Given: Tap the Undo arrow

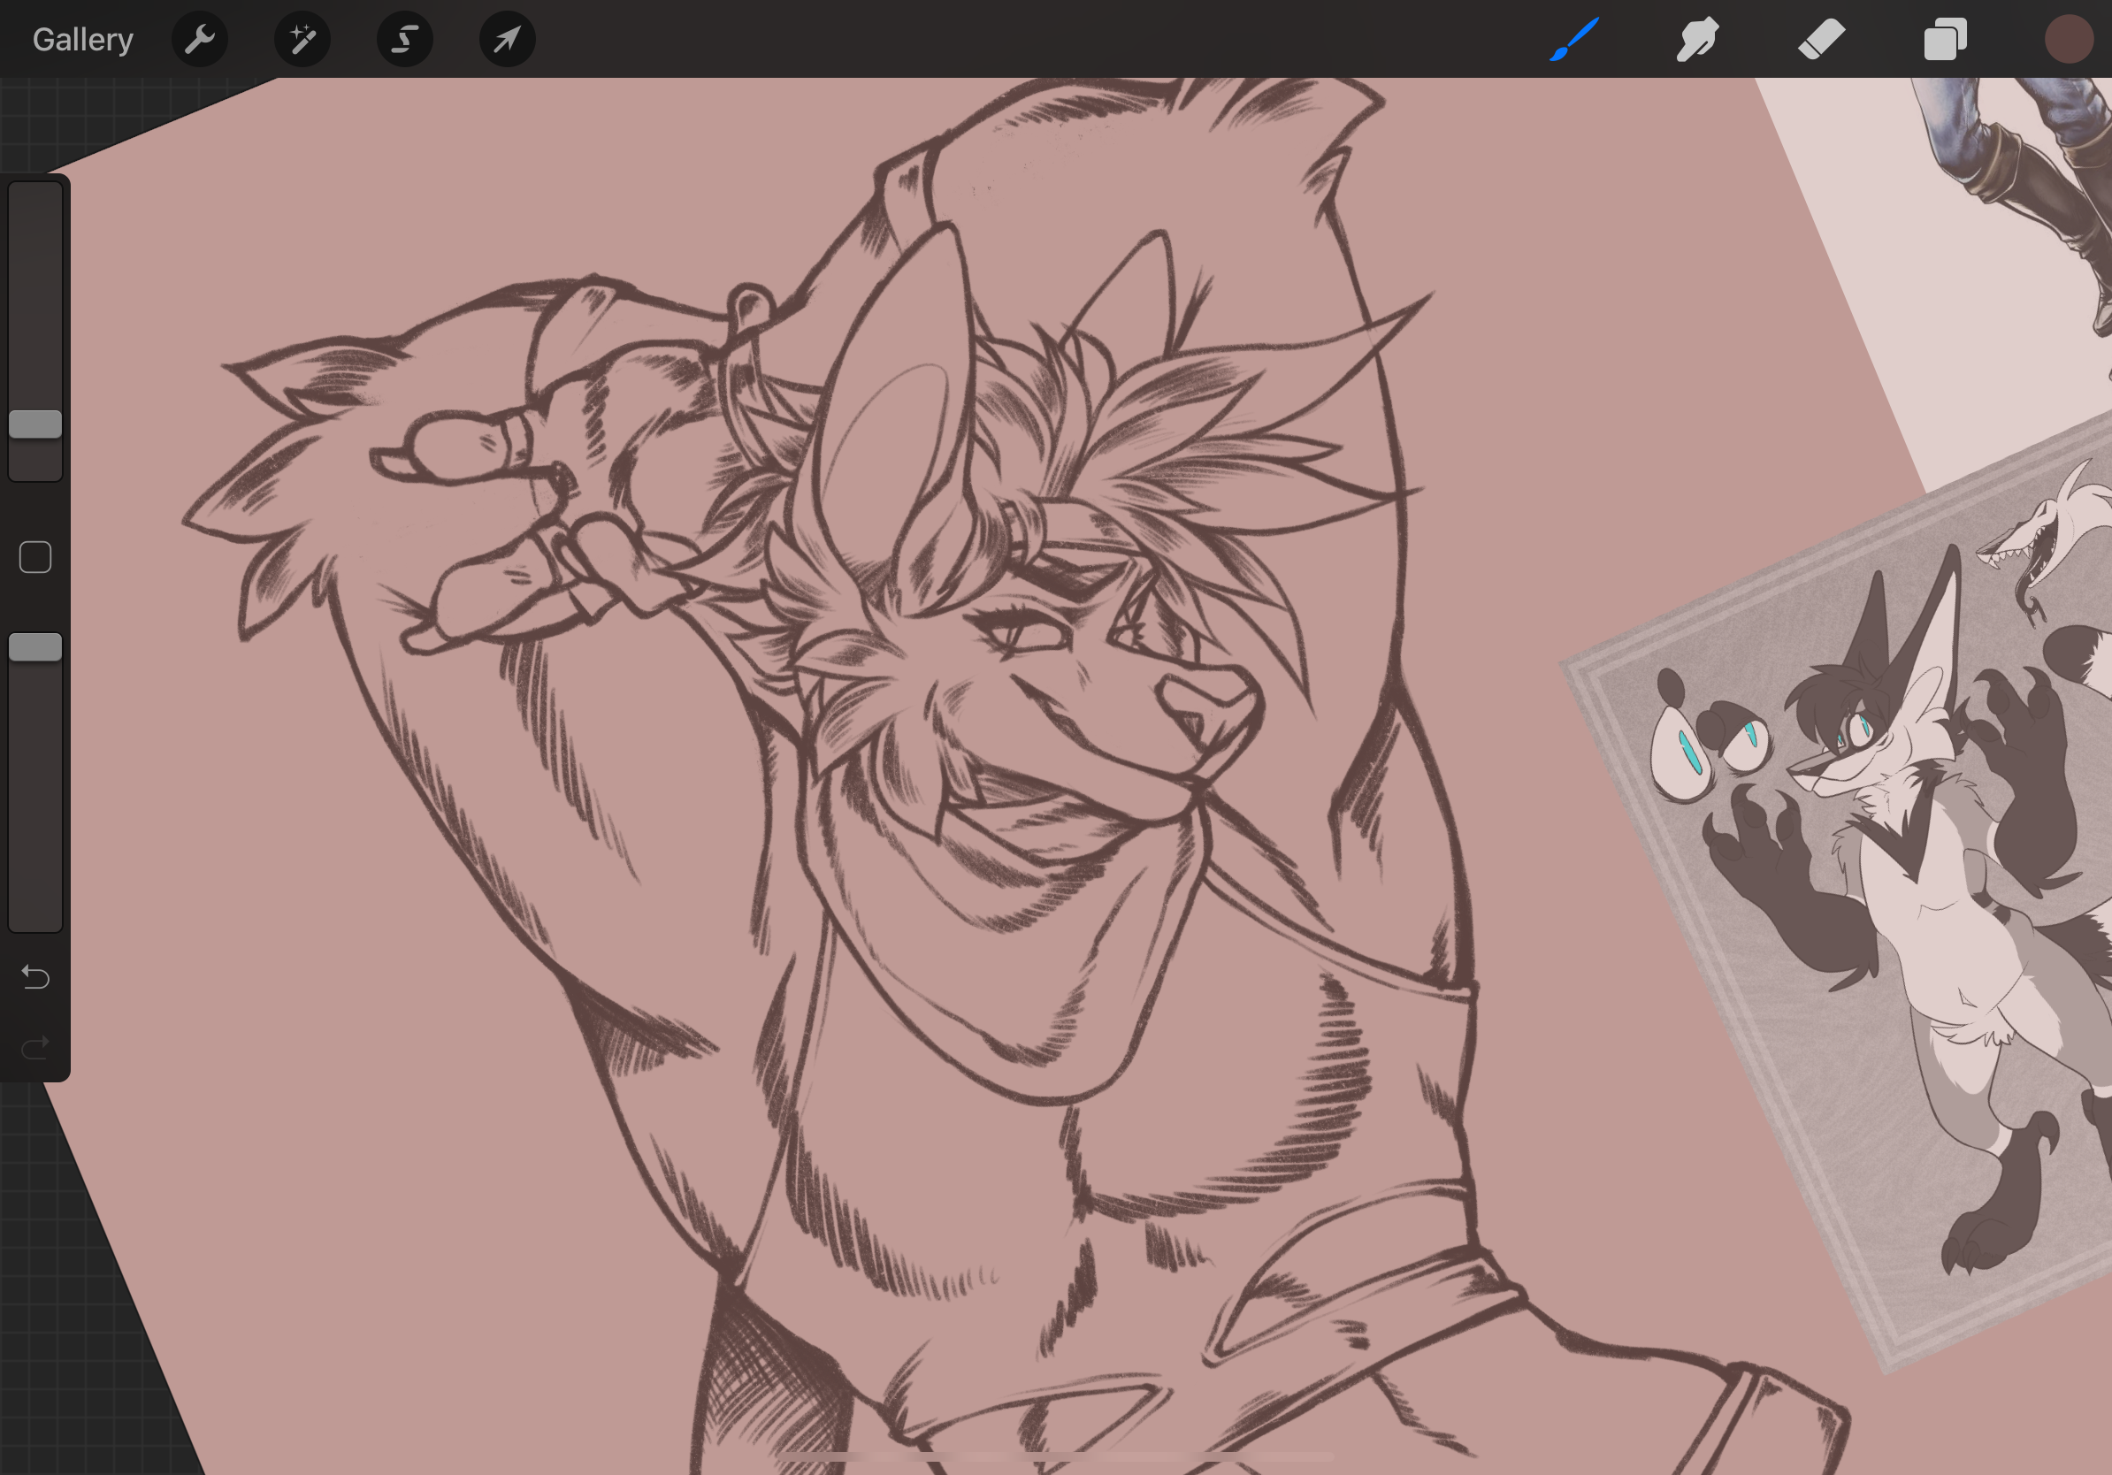Looking at the screenshot, I should tap(35, 976).
